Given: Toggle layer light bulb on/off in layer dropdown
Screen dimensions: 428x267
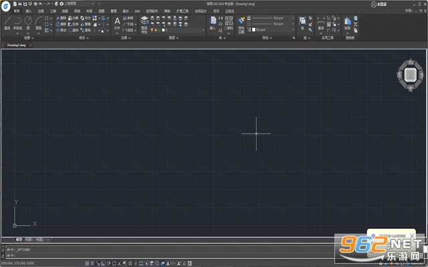Looking at the screenshot, I should click(x=152, y=30).
